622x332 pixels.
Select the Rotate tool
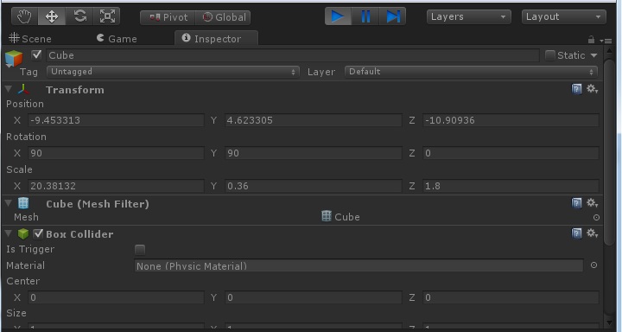(x=79, y=16)
